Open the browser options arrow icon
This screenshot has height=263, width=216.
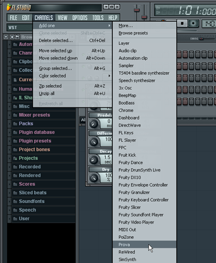[6, 37]
